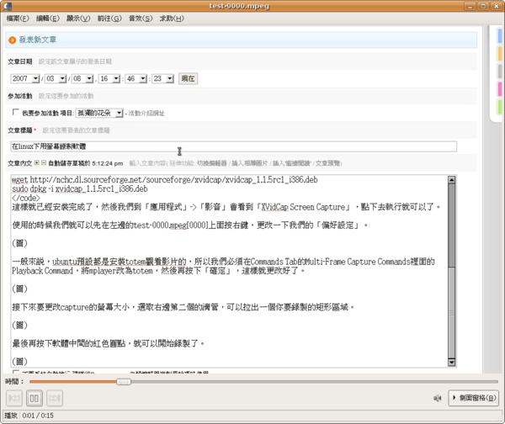This screenshot has height=424, width=505.
Task: Minimize the test-0000.mpeg window
Action: (470, 6)
